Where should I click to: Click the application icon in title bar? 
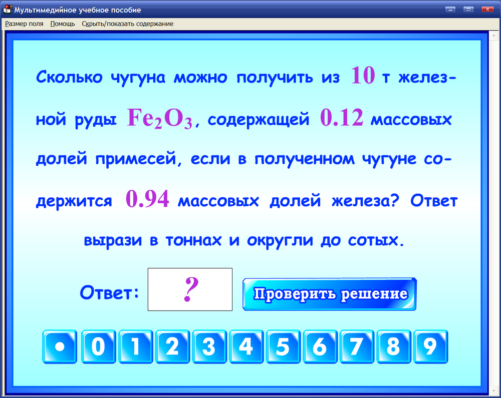pyautogui.click(x=8, y=9)
